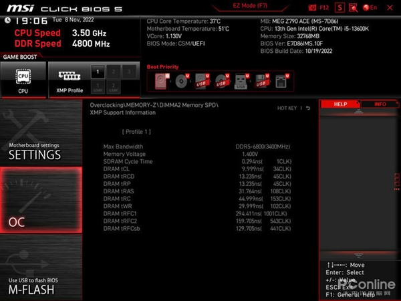Select the DRAM tRFC2 row label
The width and height of the screenshot is (401, 301).
(120, 221)
